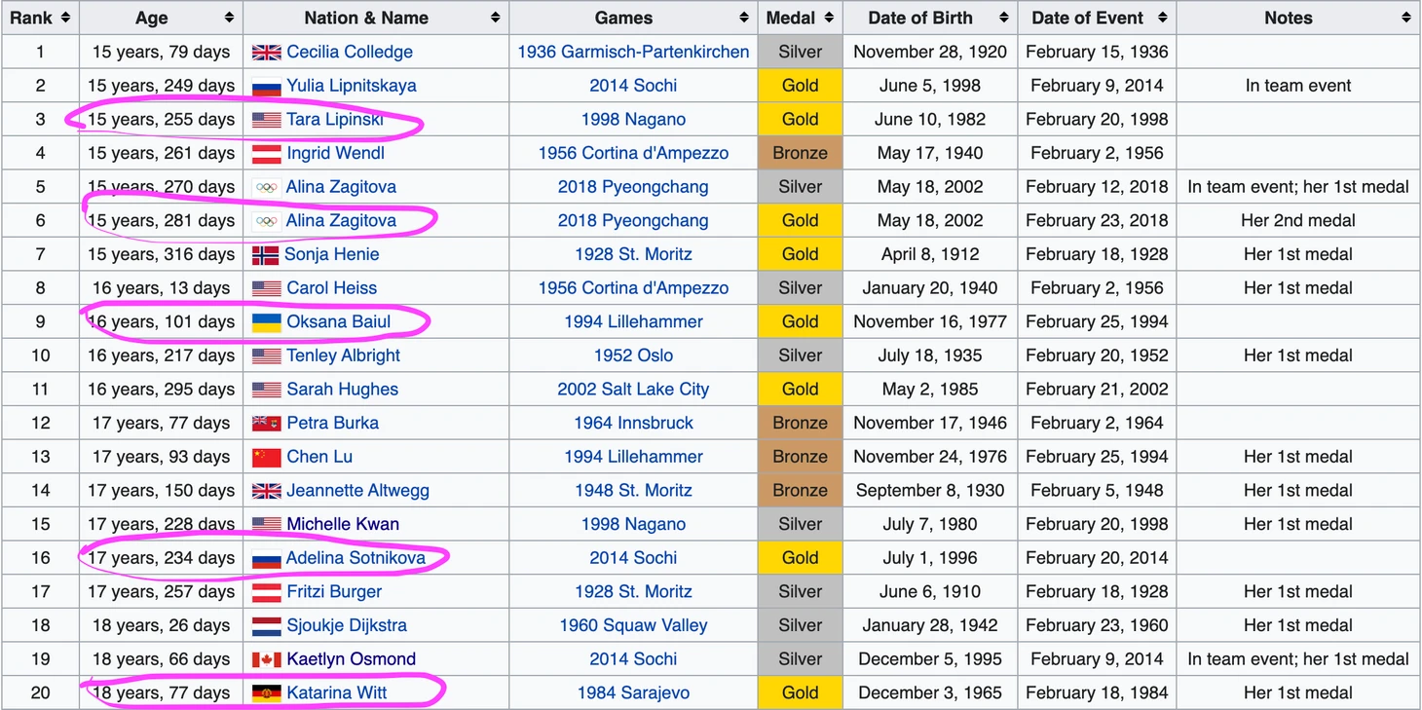Screen dimensions: 1422x710
Task: Sort Date of Birth column arrows
Action: (1004, 18)
